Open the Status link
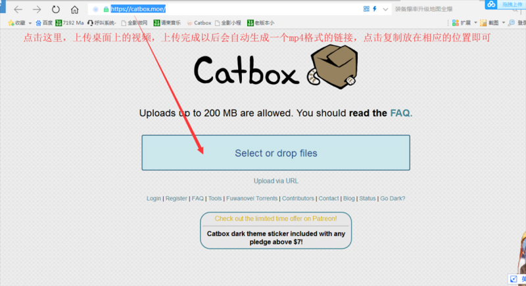This screenshot has width=526, height=286. [368, 198]
